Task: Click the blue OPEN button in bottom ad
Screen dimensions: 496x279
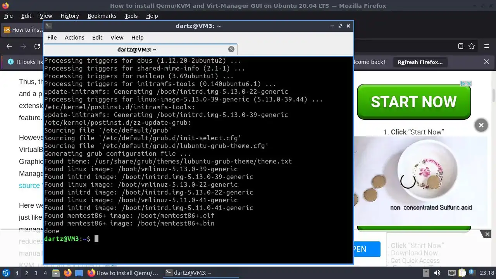Action: 367,249
